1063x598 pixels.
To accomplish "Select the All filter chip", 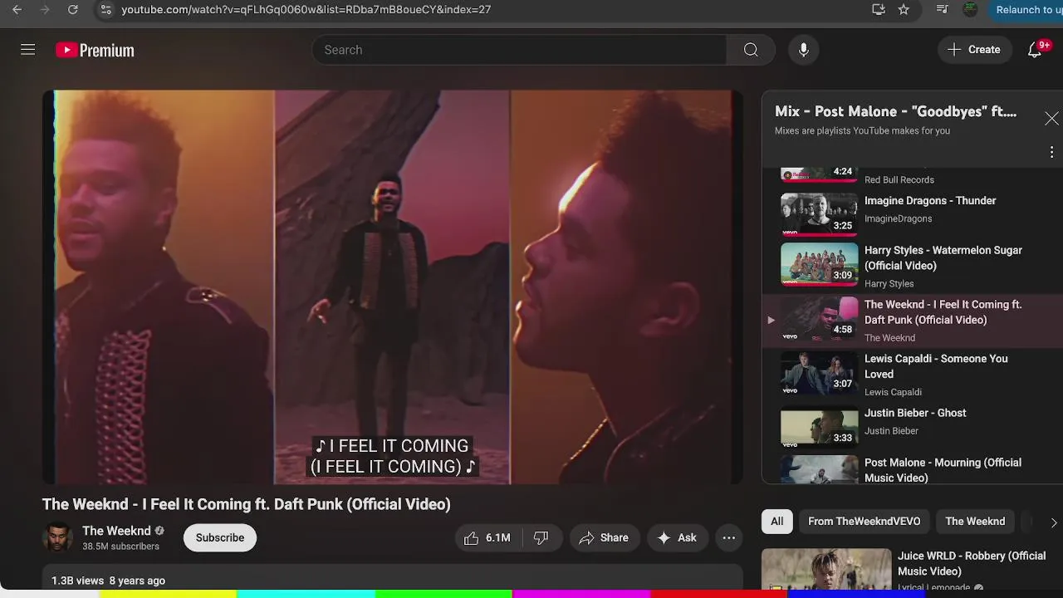I will point(776,522).
